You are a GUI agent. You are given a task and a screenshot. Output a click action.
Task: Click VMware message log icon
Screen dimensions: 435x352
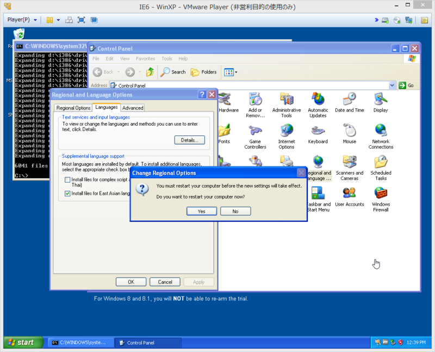pos(424,20)
